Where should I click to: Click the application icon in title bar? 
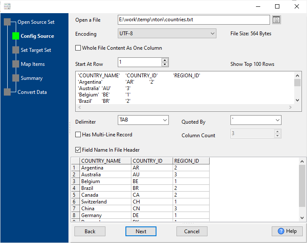click(7, 6)
